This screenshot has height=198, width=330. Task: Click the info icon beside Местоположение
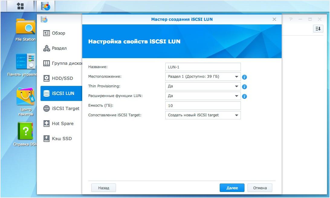click(244, 77)
